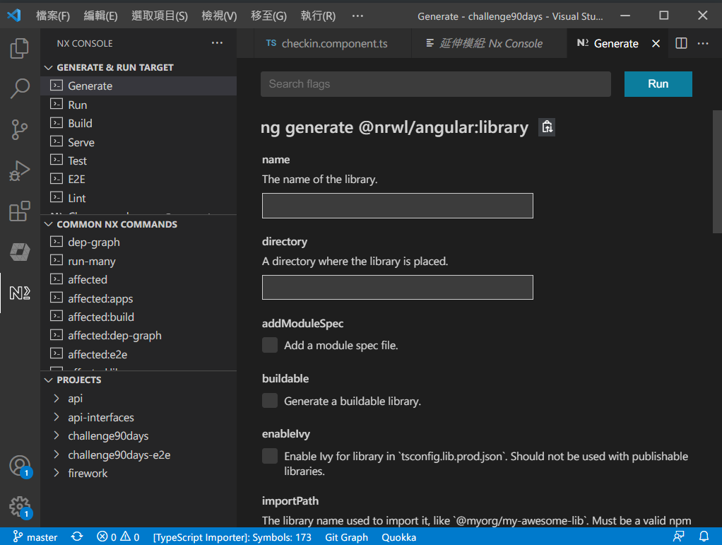722x545 pixels.
Task: Select the Nx Console activity bar icon
Action: (19, 293)
